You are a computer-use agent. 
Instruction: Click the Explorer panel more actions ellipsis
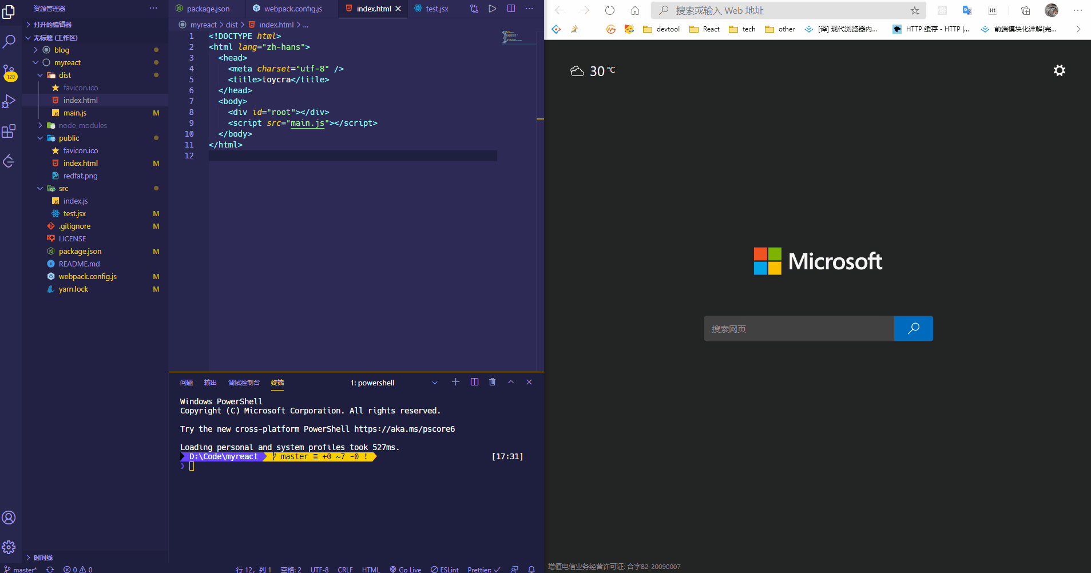tap(153, 8)
